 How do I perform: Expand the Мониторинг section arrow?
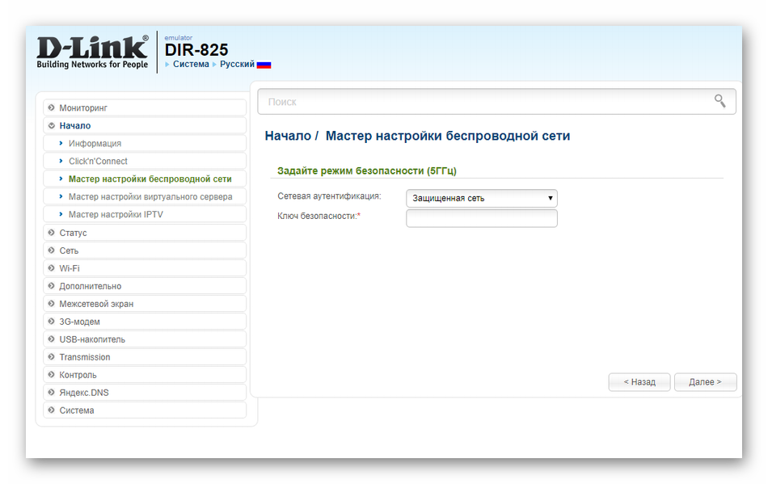point(52,107)
